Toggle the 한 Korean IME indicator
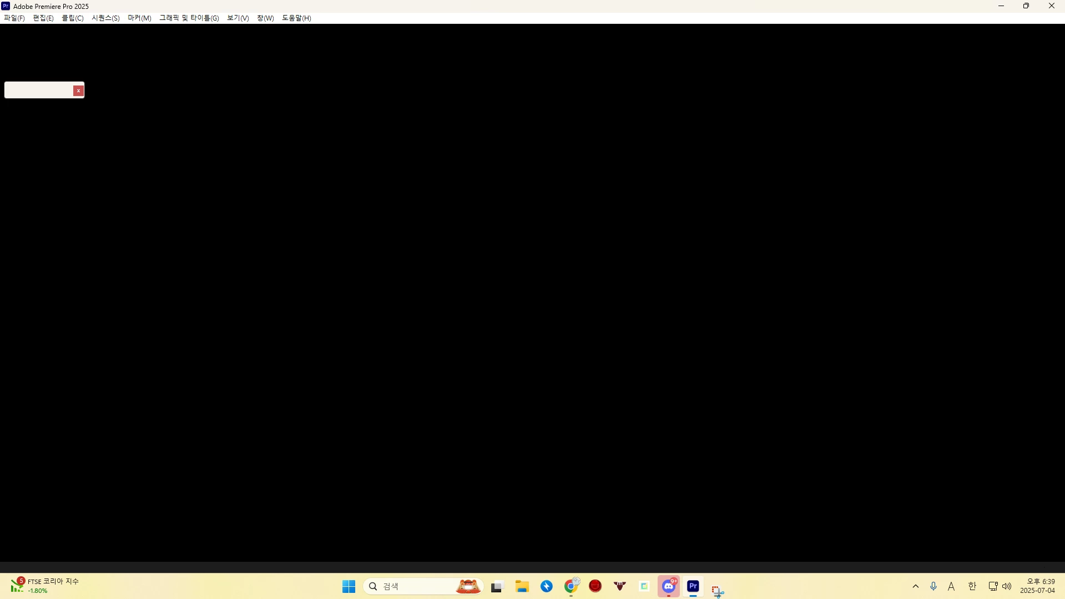1065x599 pixels. (x=972, y=586)
